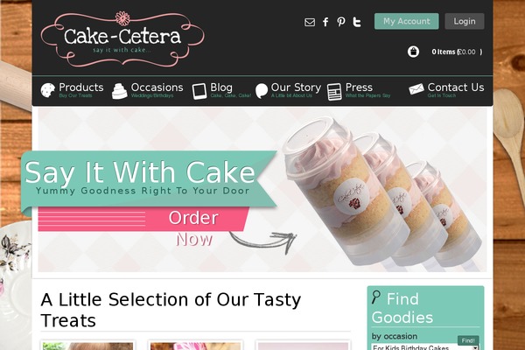Click the Login button
The image size is (525, 350).
(x=465, y=21)
